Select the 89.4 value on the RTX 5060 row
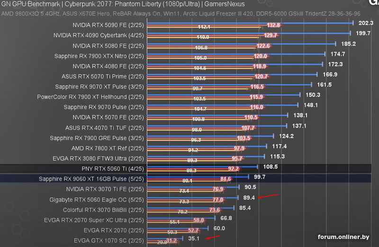 (249, 198)
